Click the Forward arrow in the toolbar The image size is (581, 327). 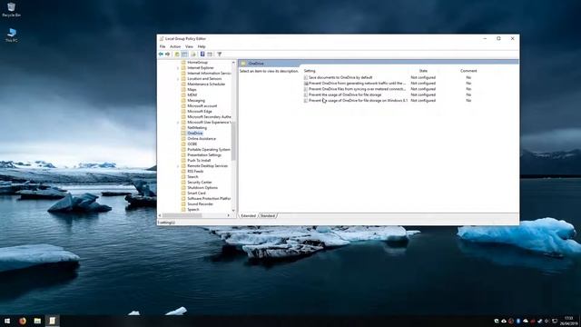click(x=167, y=54)
